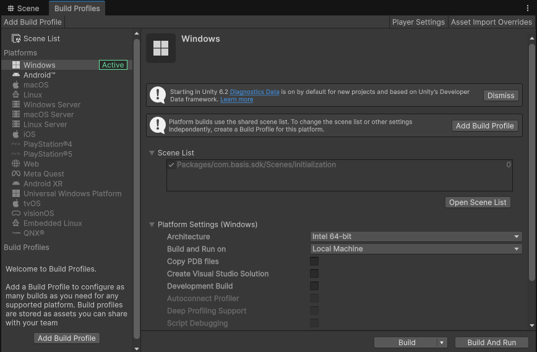Click the visionOS headset icon
Image resolution: width=537 pixels, height=352 pixels.
(15, 213)
